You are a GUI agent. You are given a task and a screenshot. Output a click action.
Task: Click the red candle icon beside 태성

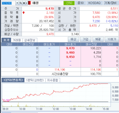30,3
